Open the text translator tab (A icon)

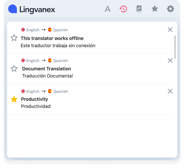point(107,9)
